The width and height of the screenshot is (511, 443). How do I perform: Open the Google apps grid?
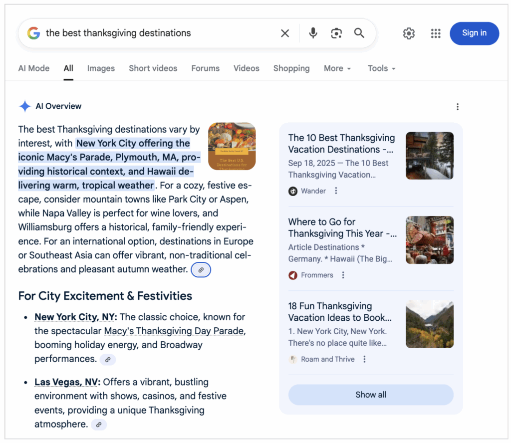(435, 33)
